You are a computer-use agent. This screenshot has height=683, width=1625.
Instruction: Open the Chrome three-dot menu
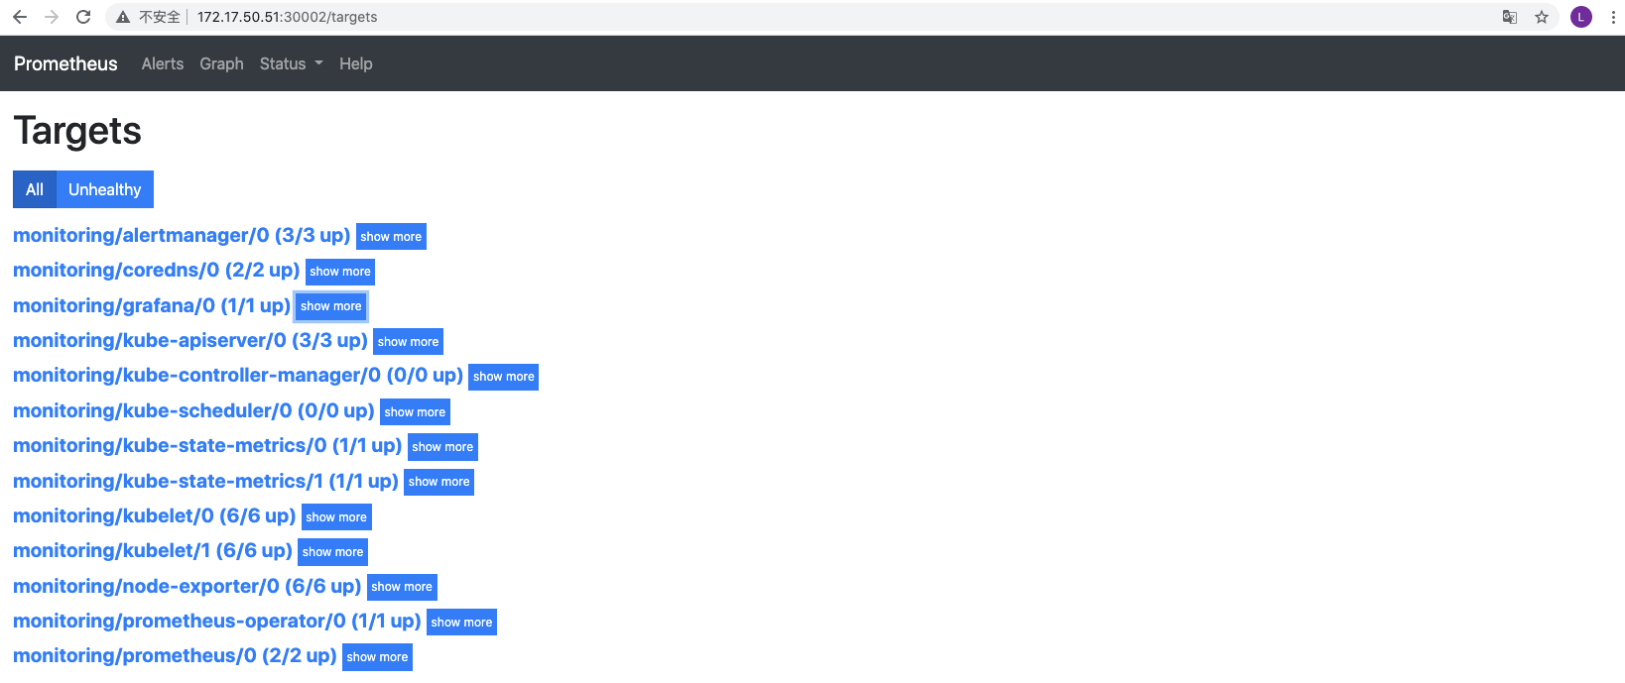pyautogui.click(x=1613, y=17)
